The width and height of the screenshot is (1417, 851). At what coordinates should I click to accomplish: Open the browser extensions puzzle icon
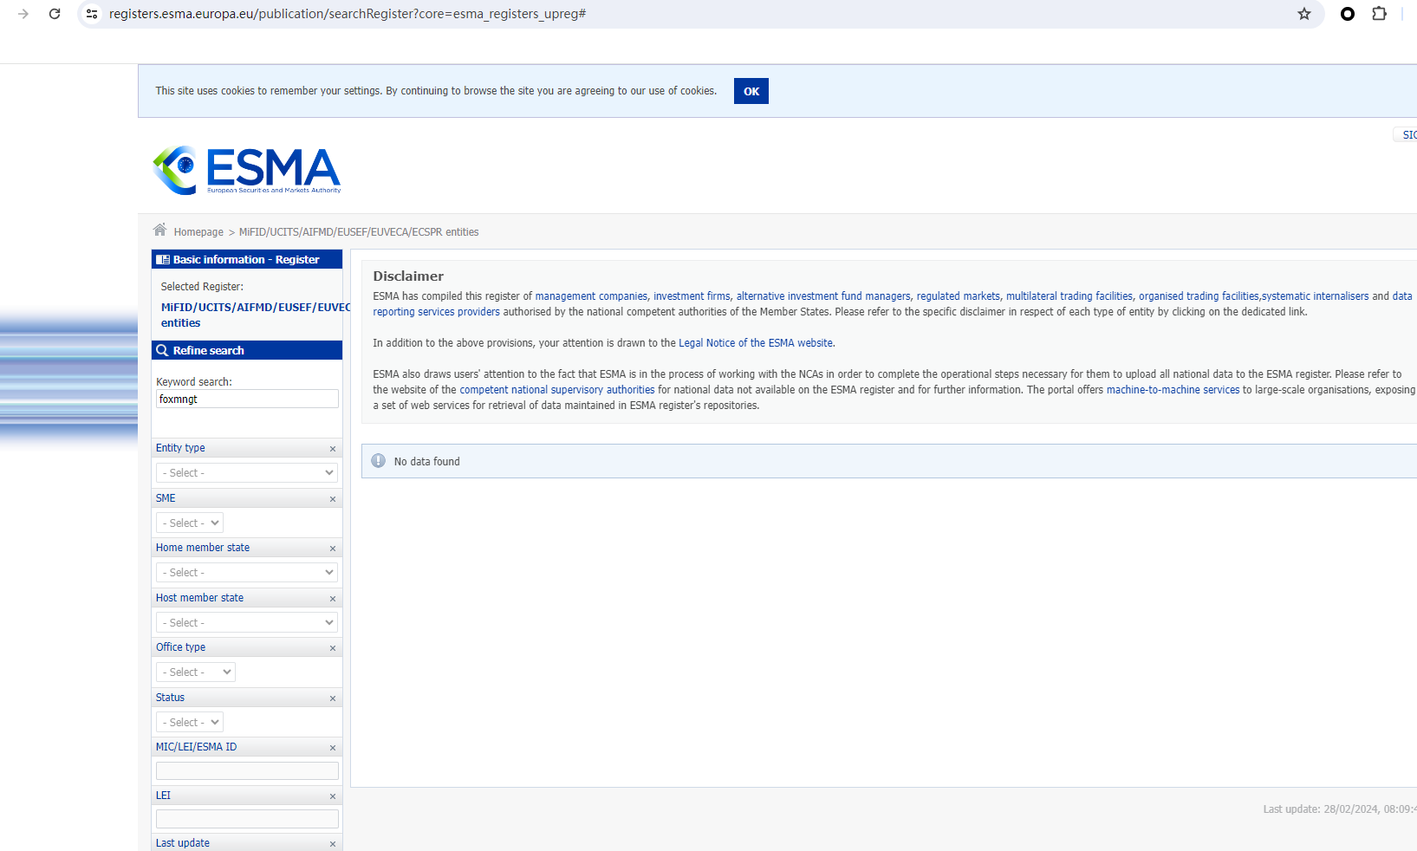1379,14
